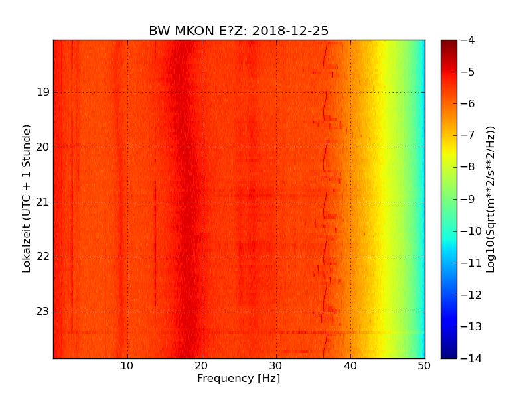Image resolution: width=531 pixels, height=398 pixels.
Task: Click the x-axis tick label '20'
Action: coord(202,366)
